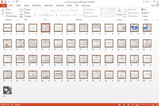Open PowerPoint Help question mark
The height and width of the screenshot is (106, 159).
(x=144, y=2)
